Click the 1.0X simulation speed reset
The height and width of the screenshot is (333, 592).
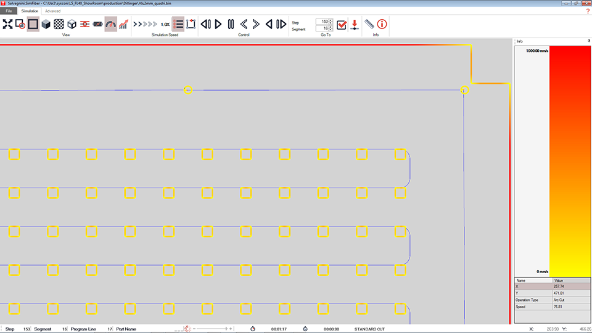[165, 24]
